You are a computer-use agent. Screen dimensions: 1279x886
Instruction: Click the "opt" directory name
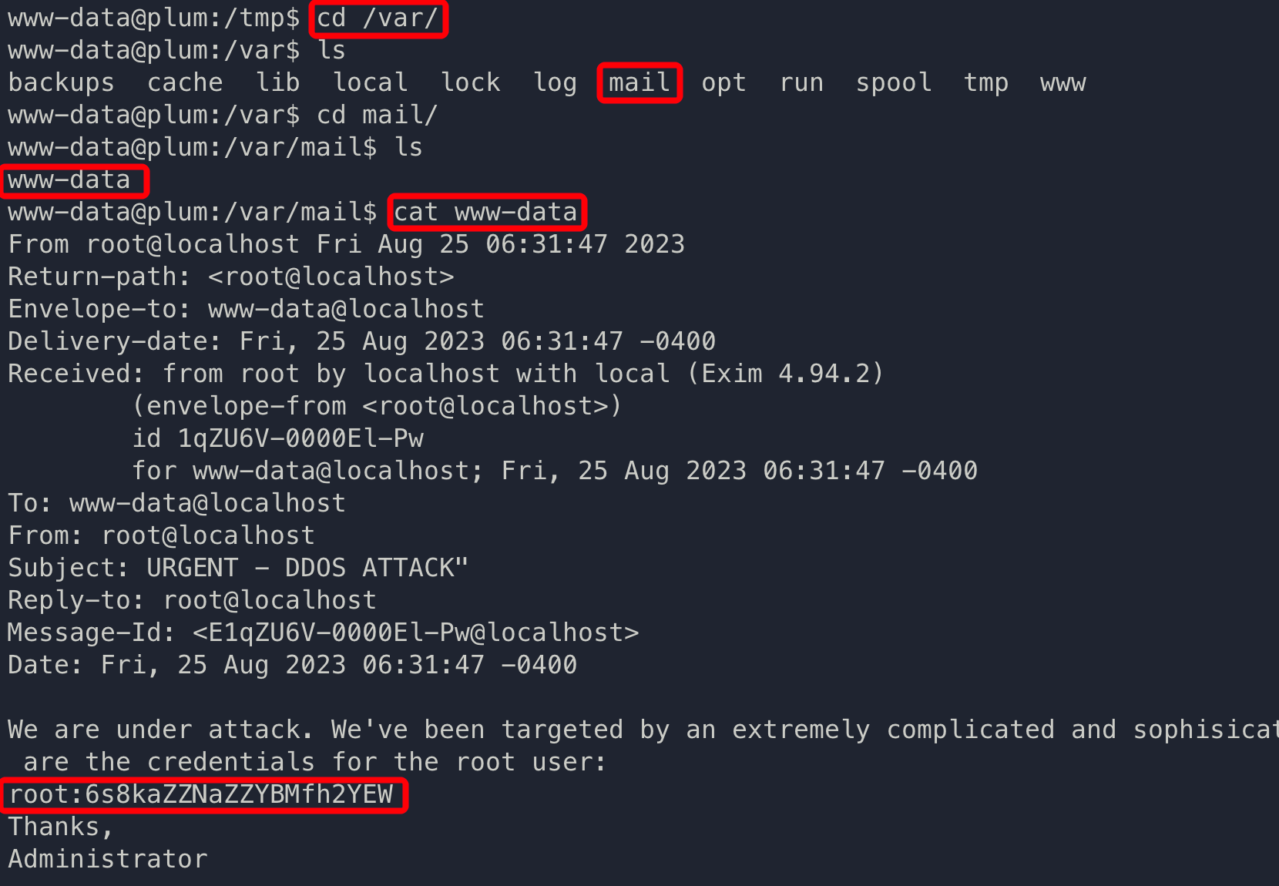723,83
